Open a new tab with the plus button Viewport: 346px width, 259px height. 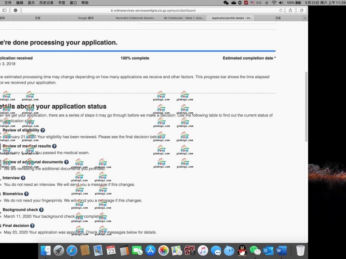pyautogui.click(x=305, y=18)
